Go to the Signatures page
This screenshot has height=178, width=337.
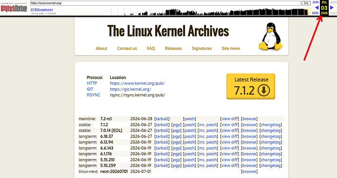(202, 48)
